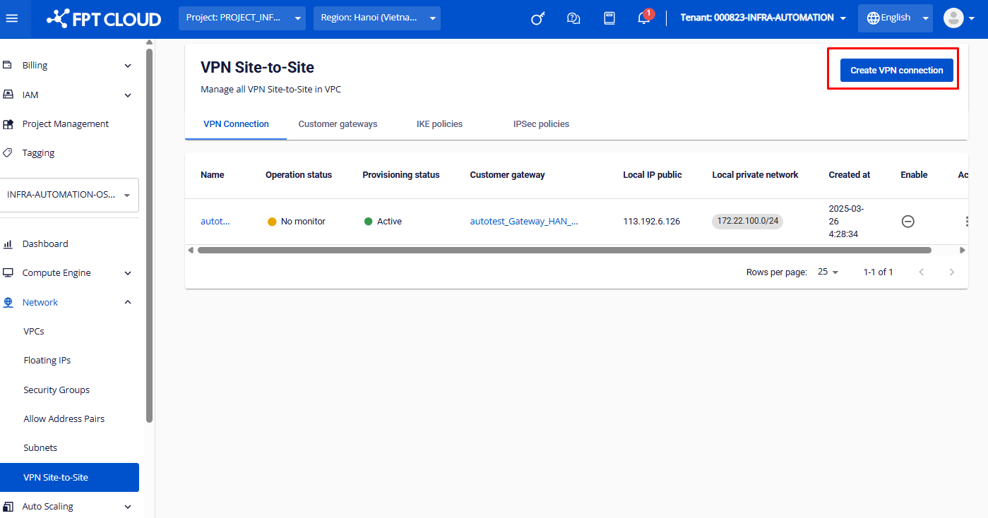The image size is (988, 518).
Task: Change Rows per page value
Action: [x=828, y=272]
